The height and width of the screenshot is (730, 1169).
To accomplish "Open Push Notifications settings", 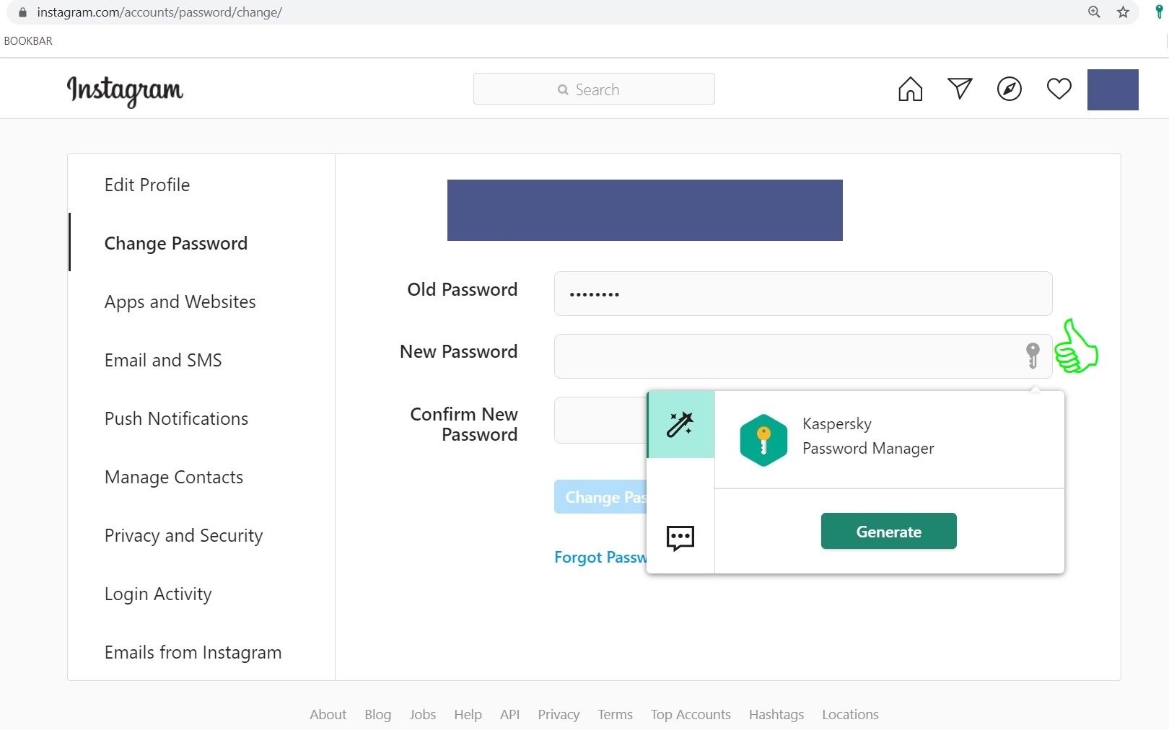I will pyautogui.click(x=176, y=418).
